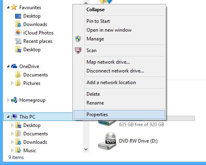206x165 pixels.
Task: Click the Downloads folder icon in Favourites
Action: (18, 24)
